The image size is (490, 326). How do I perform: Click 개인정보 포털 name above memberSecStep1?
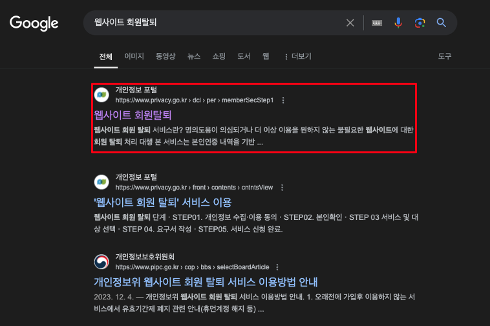(136, 90)
